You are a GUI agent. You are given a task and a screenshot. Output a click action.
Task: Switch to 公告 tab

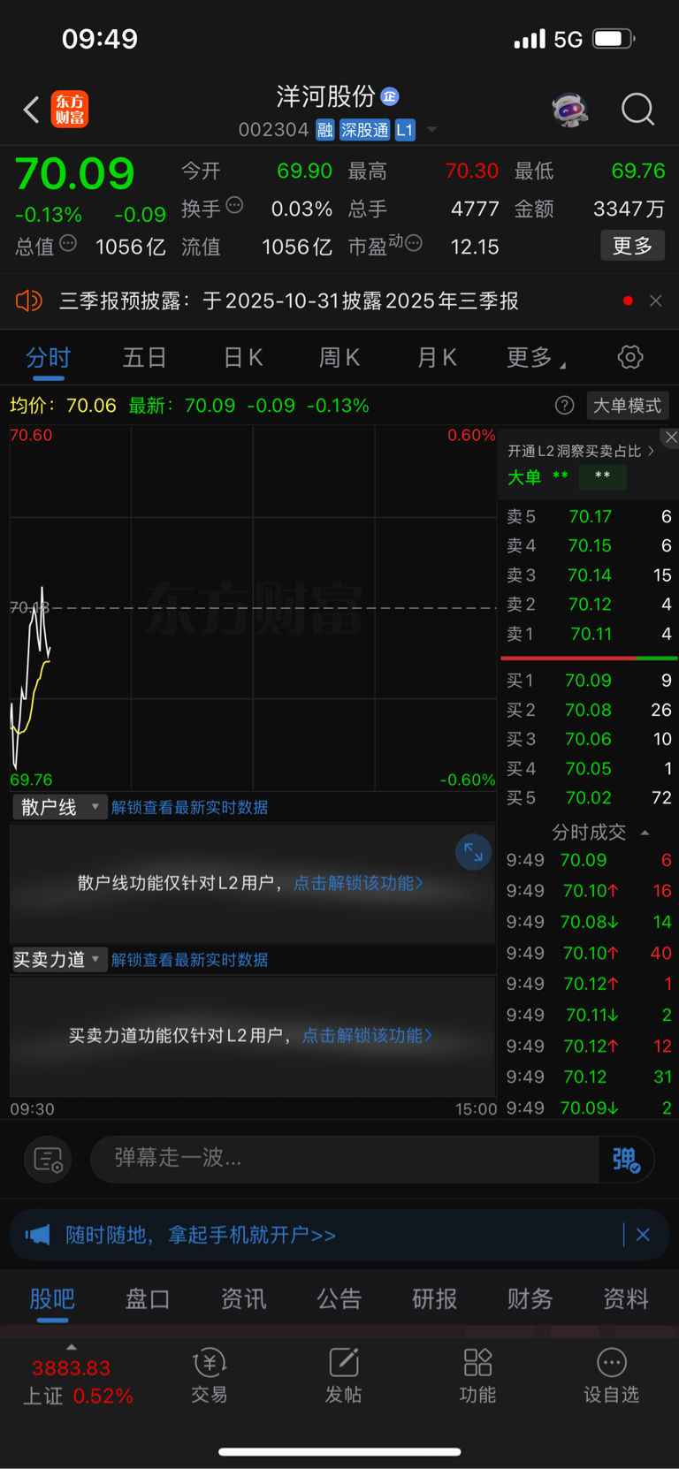pyautogui.click(x=339, y=1299)
